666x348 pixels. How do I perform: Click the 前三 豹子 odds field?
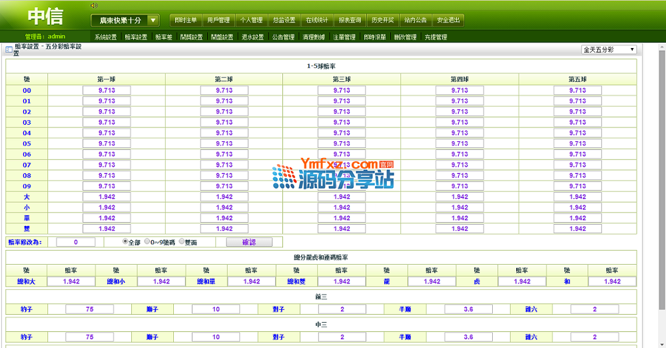click(x=89, y=309)
